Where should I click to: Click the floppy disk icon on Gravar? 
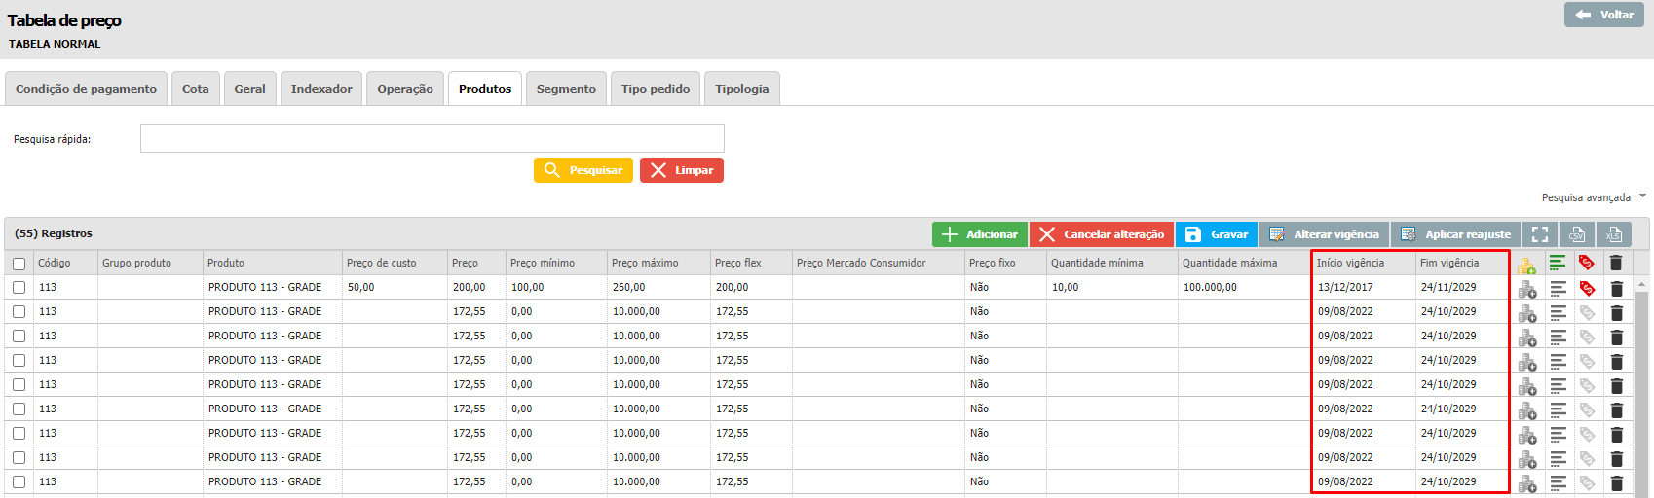click(x=1193, y=234)
